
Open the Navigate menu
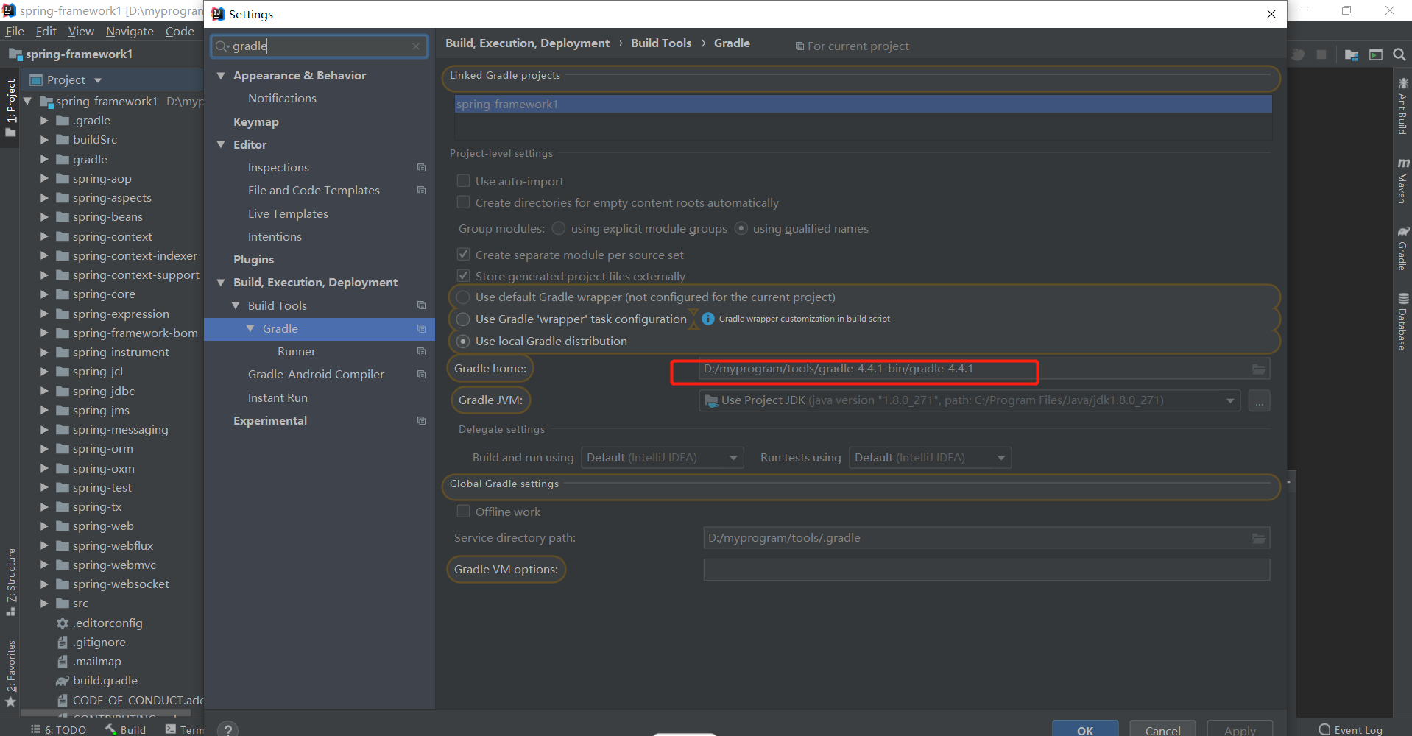130,32
